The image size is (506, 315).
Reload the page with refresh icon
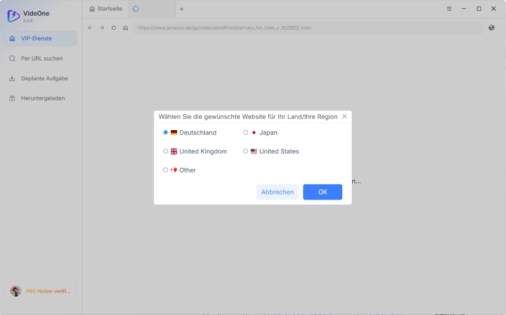(114, 28)
